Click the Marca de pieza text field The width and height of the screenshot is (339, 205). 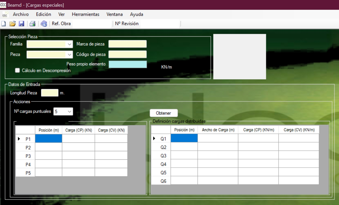(x=127, y=44)
